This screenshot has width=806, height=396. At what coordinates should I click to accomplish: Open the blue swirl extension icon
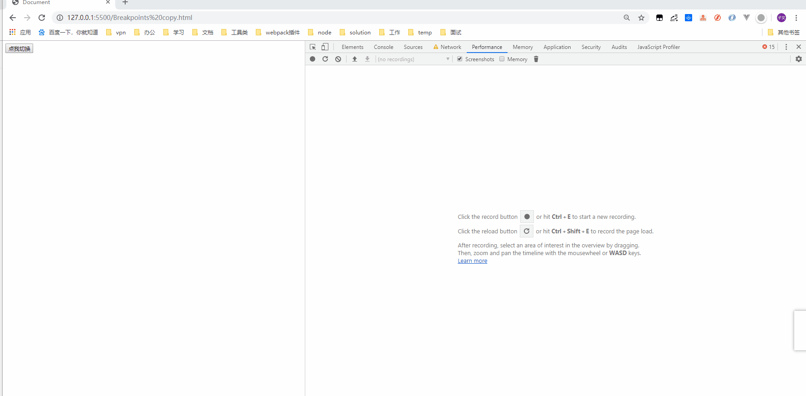pyautogui.click(x=732, y=18)
